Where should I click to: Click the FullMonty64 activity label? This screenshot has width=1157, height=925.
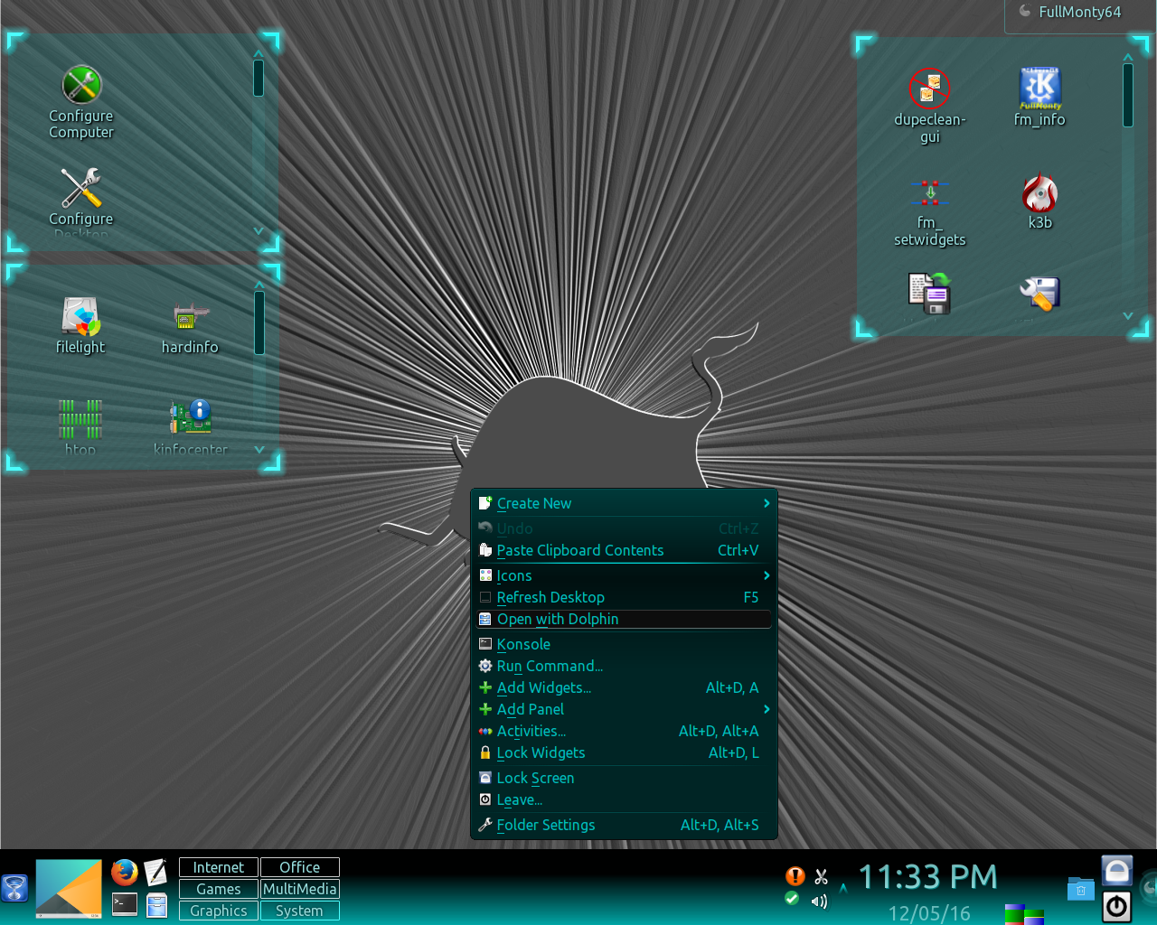[1079, 12]
